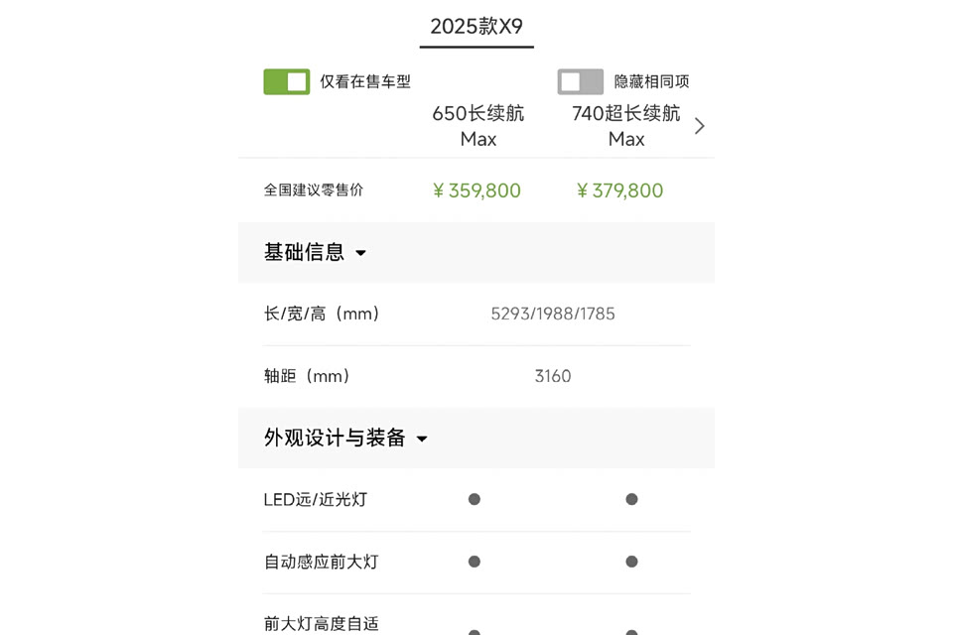Click LED远/近光灯 dot for 740 Max
Screen dimensions: 953x635
tap(631, 499)
